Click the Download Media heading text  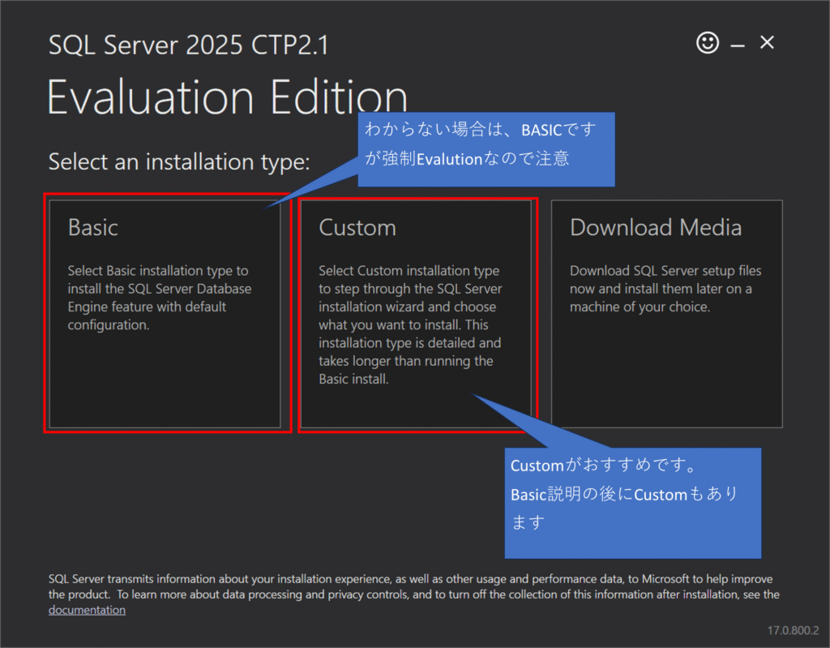[x=656, y=228]
